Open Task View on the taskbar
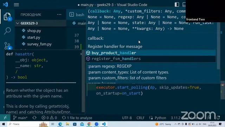Image resolution: width=225 pixels, height=127 pixels. pos(53,124)
